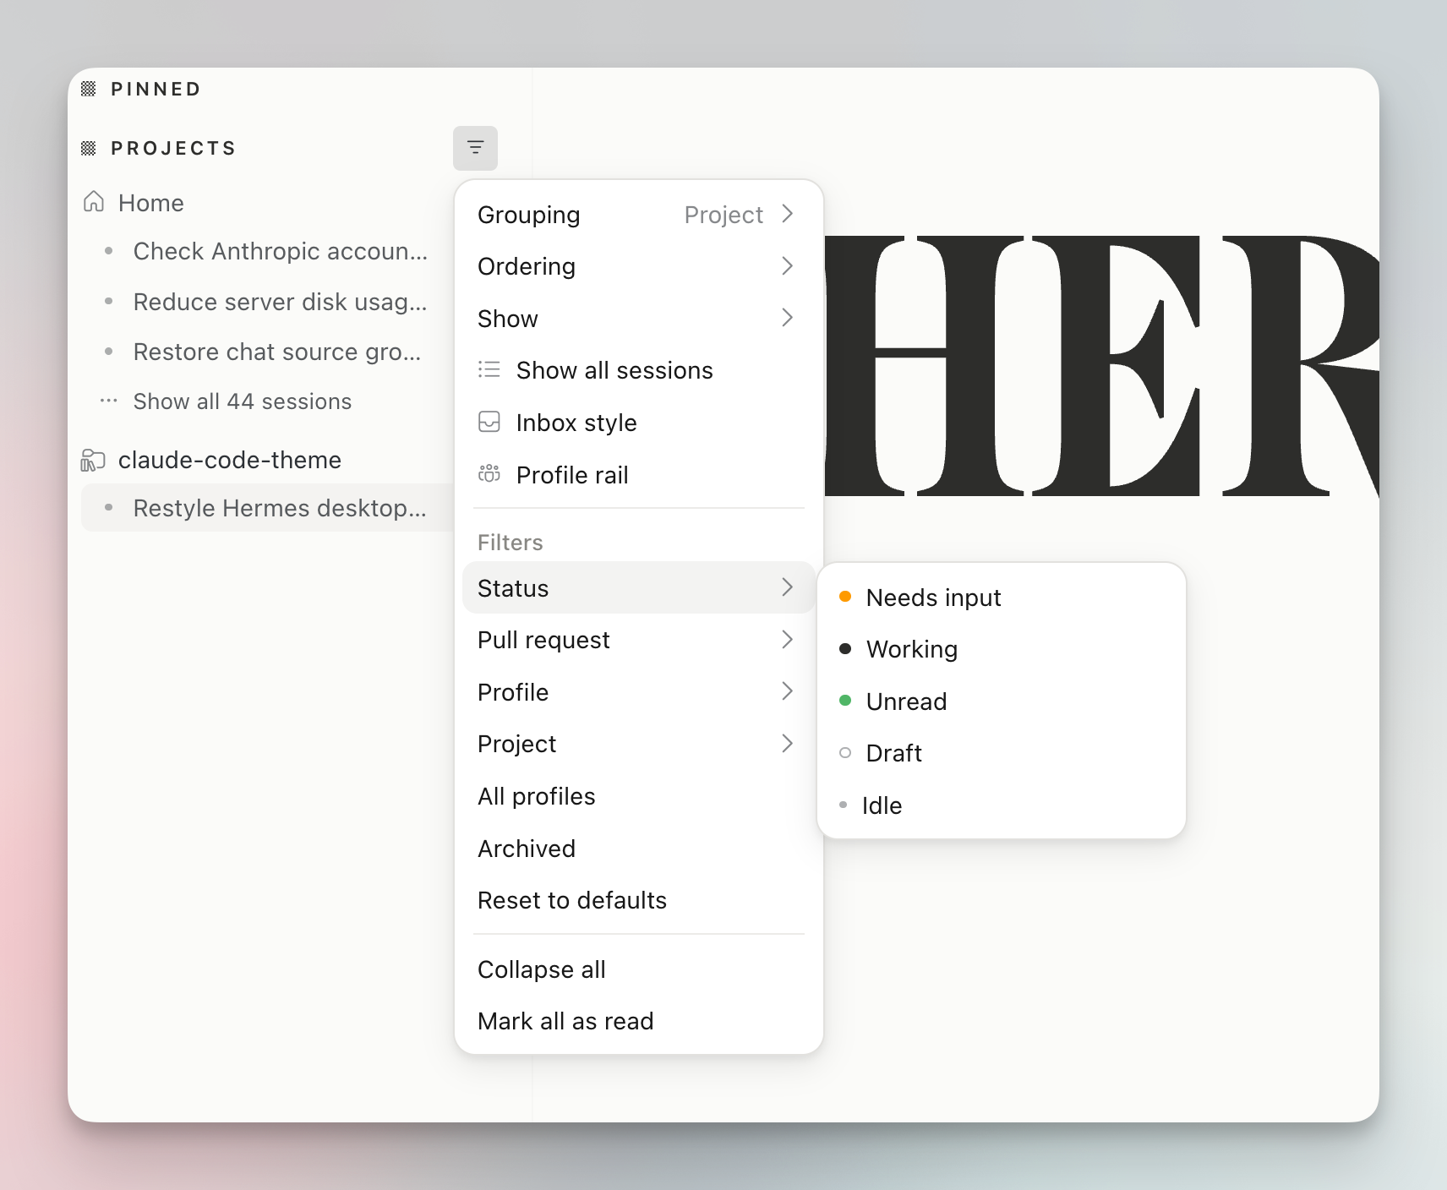Screen dimensions: 1447x1190
Task: Open the Grouping submenu set to Project
Action: [x=639, y=215]
